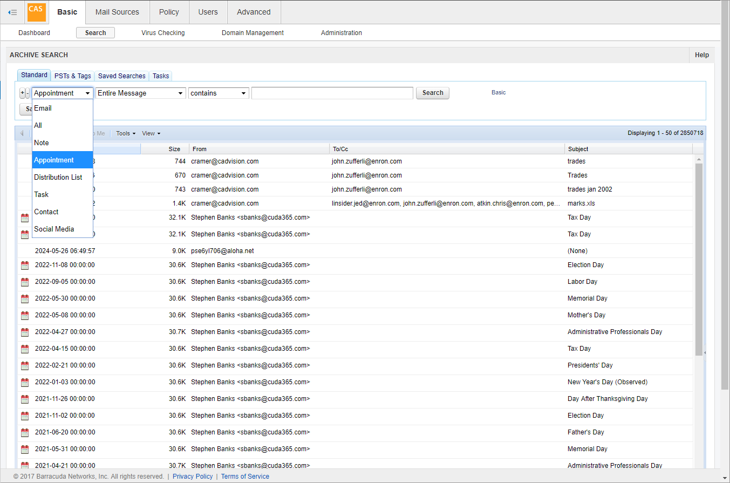Open the PSTs & Tags tab
This screenshot has height=483, width=730.
[x=73, y=76]
